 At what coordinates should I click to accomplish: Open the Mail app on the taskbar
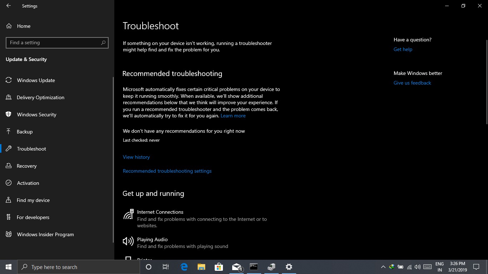tap(236, 267)
